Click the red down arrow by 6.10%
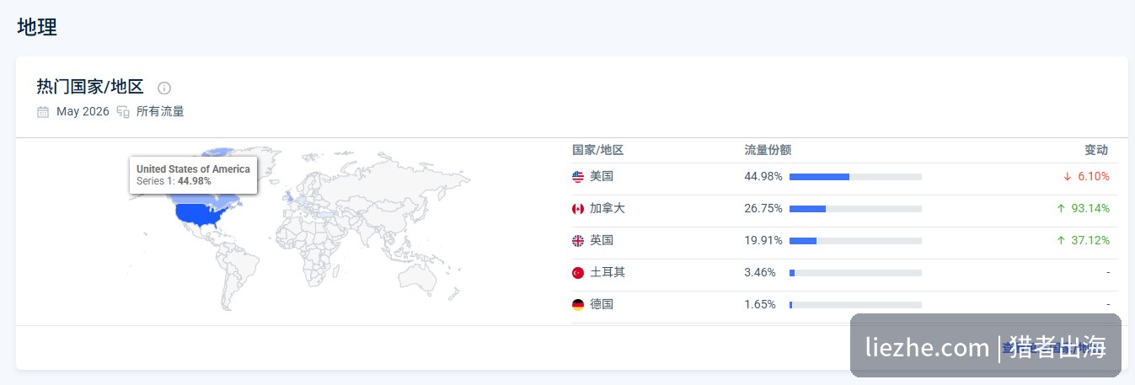The image size is (1135, 385). (1068, 177)
